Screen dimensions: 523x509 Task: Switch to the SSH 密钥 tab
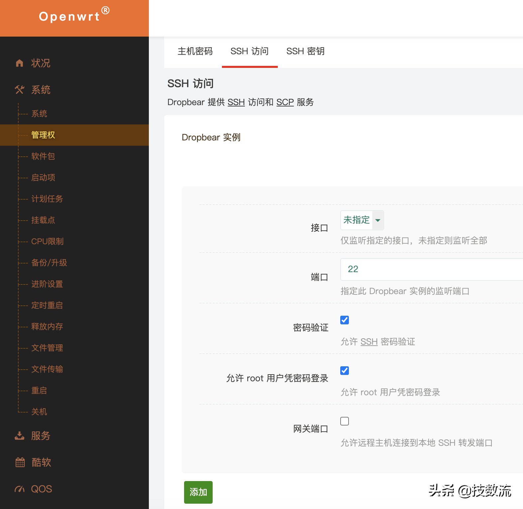pyautogui.click(x=305, y=51)
